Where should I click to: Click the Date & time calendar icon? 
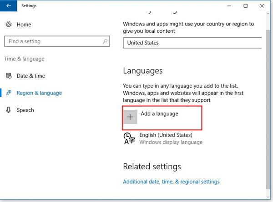click(9, 76)
